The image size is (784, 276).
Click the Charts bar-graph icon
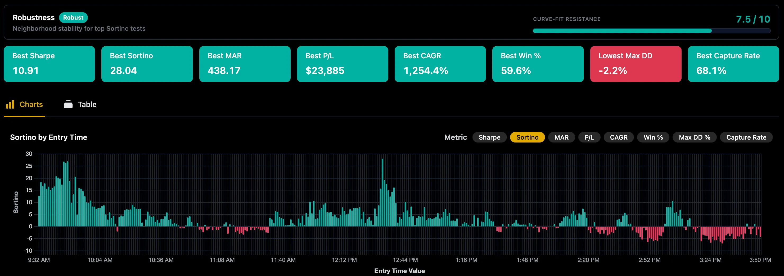tap(10, 104)
